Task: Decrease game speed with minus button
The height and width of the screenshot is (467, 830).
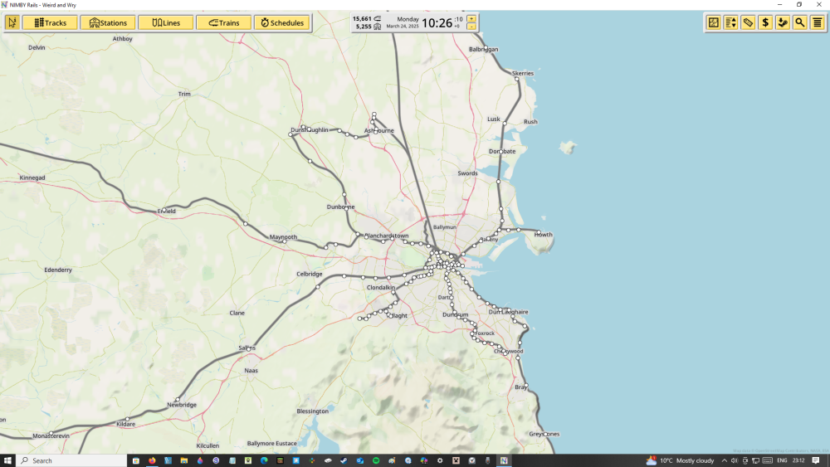Action: coord(471,27)
